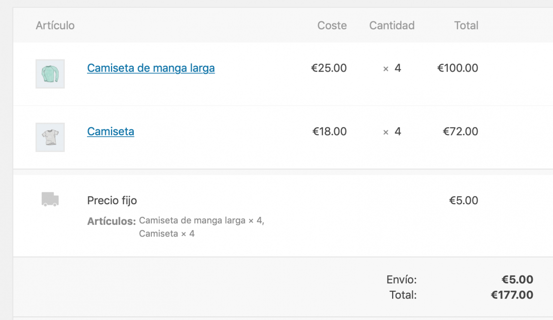Image resolution: width=553 pixels, height=320 pixels.
Task: Click the gray t-shirt thumbnail
Action: pos(50,137)
